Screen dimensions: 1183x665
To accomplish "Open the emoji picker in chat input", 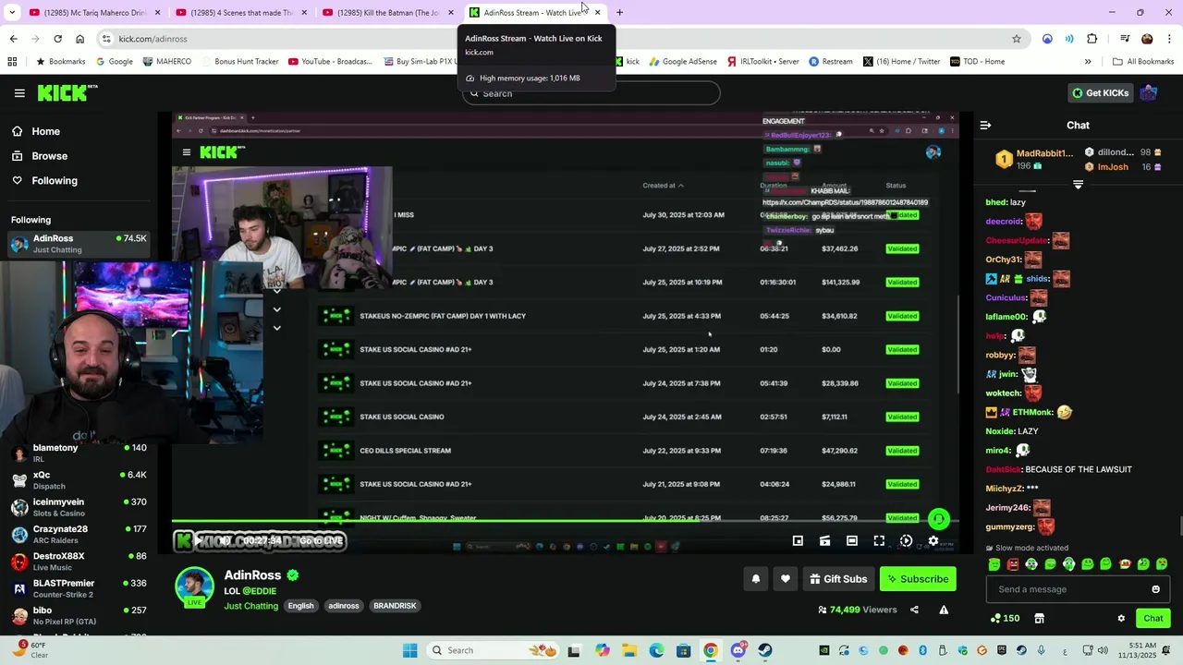I will tap(1155, 589).
